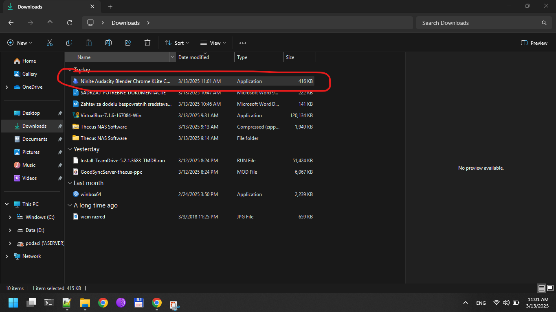Click the chevron after Downloads in address bar
Image resolution: width=556 pixels, height=312 pixels.
click(148, 23)
